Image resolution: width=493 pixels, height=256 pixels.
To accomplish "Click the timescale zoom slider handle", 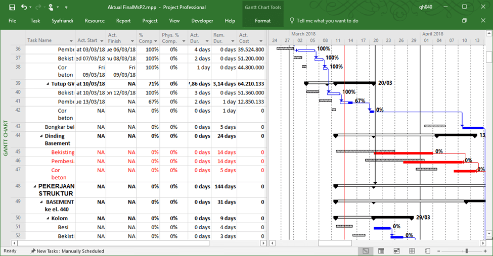I will pyautogui.click(x=466, y=251).
